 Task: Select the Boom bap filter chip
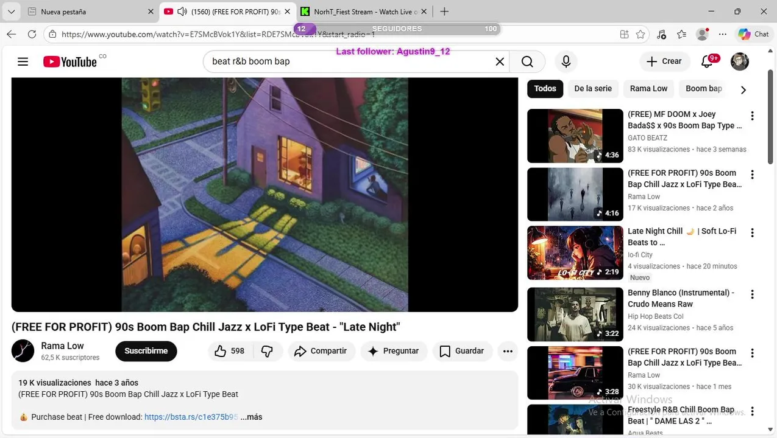pos(704,88)
